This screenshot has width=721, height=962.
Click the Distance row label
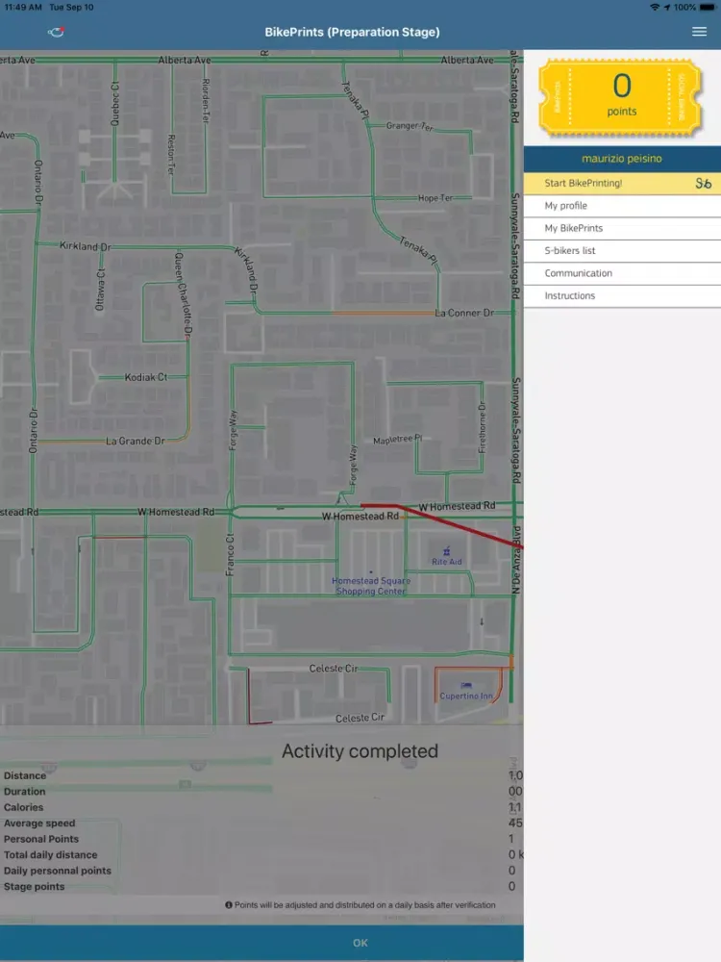click(25, 775)
